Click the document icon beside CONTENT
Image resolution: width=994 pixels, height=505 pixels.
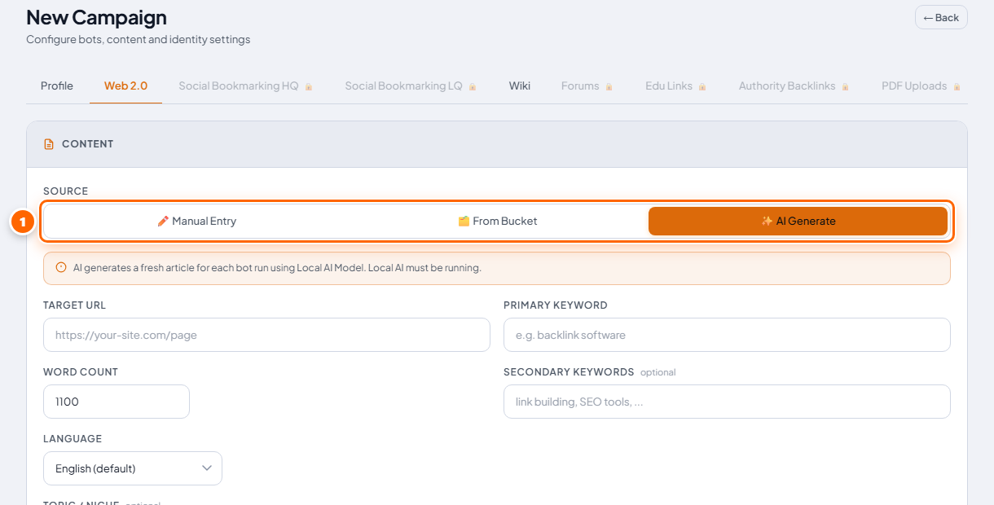[x=49, y=144]
